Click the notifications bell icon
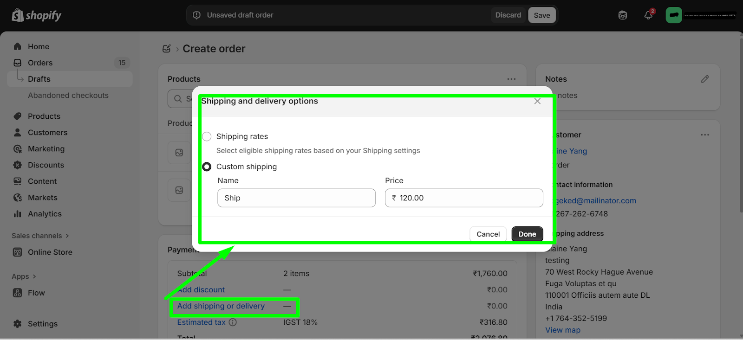Viewport: 743px width, 340px height. click(x=648, y=15)
